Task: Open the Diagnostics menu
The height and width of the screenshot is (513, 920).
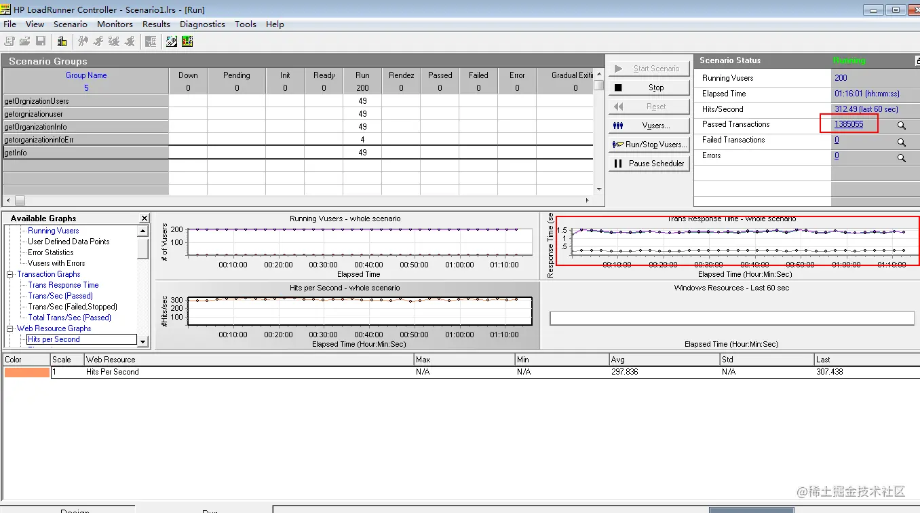Action: [x=202, y=24]
